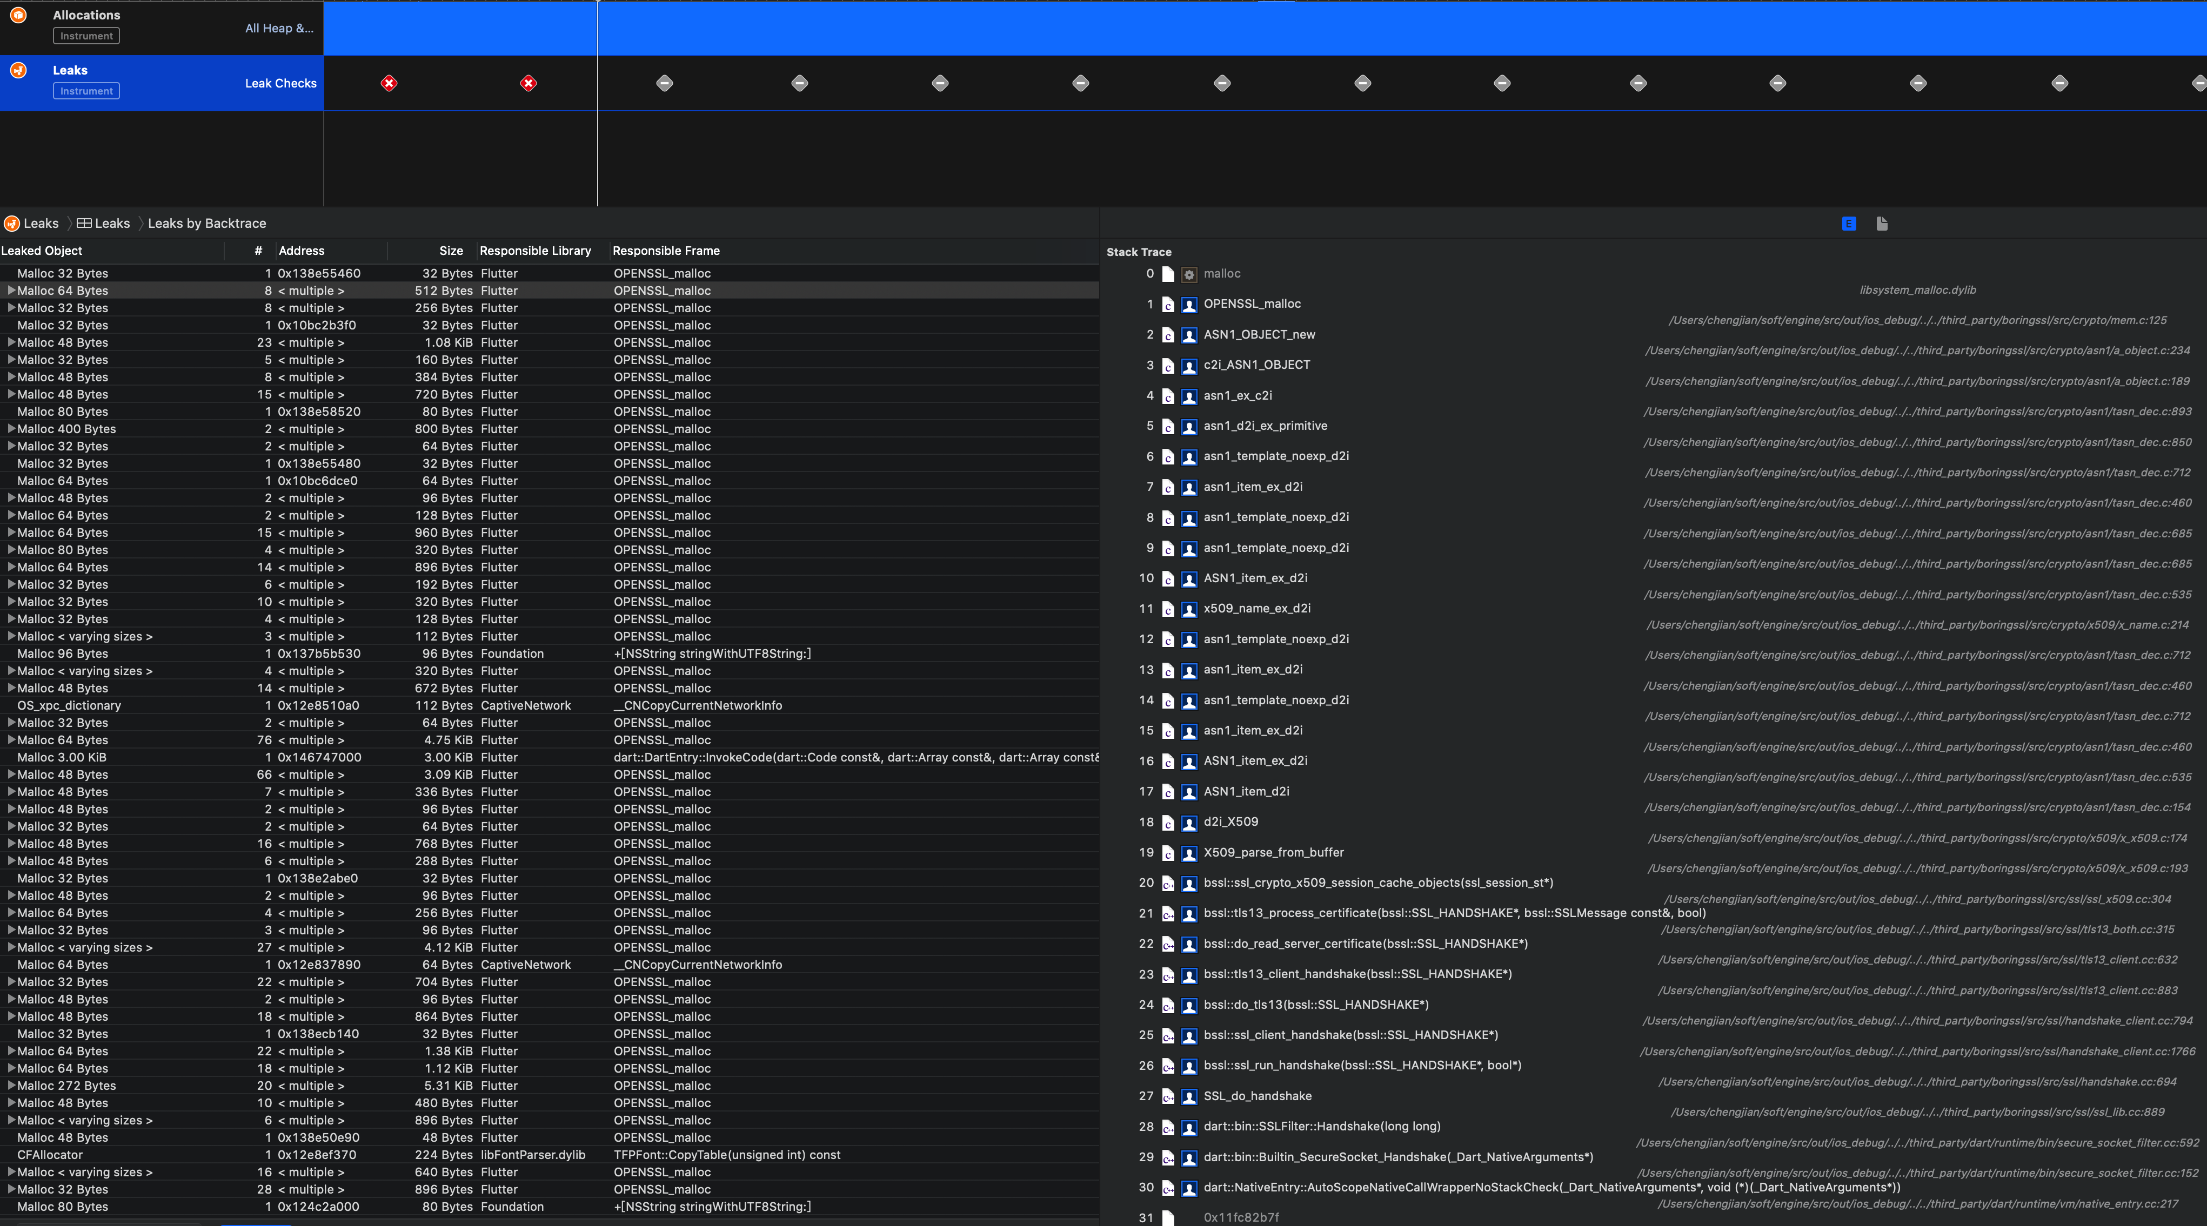Select the c2i_ASN1_OBJECT stack frame
This screenshot has height=1226, width=2207.
(1257, 365)
